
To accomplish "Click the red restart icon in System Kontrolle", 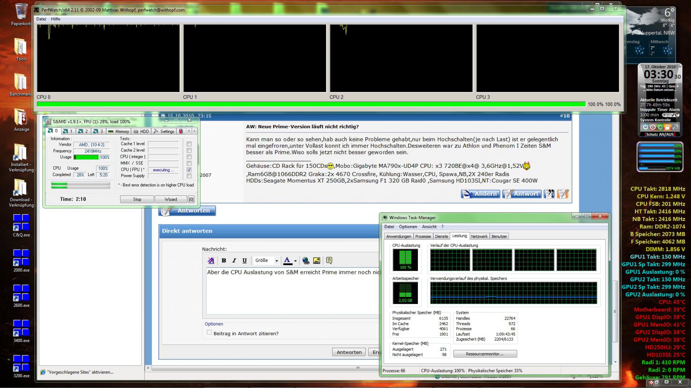I will tap(653, 127).
